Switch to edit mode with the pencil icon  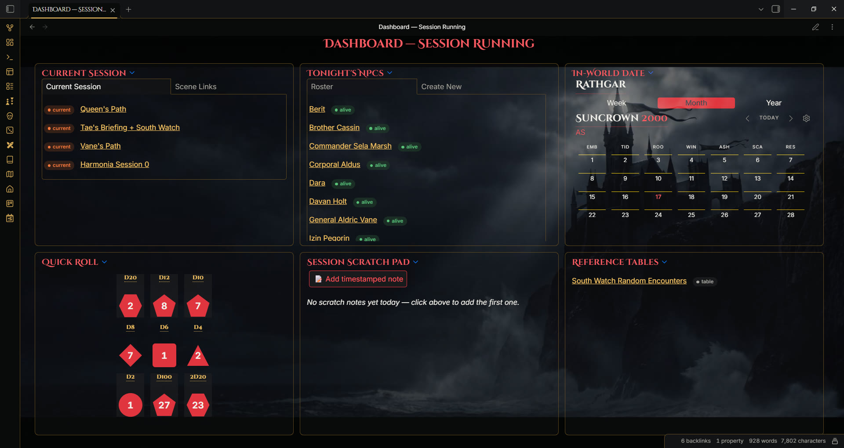815,27
